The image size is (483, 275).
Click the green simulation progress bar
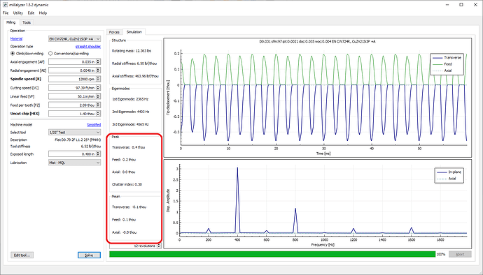272,254
